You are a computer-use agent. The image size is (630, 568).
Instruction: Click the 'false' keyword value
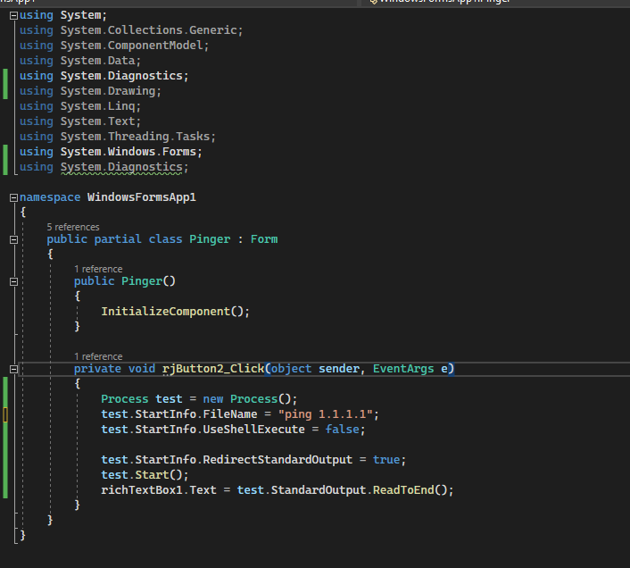coord(343,430)
